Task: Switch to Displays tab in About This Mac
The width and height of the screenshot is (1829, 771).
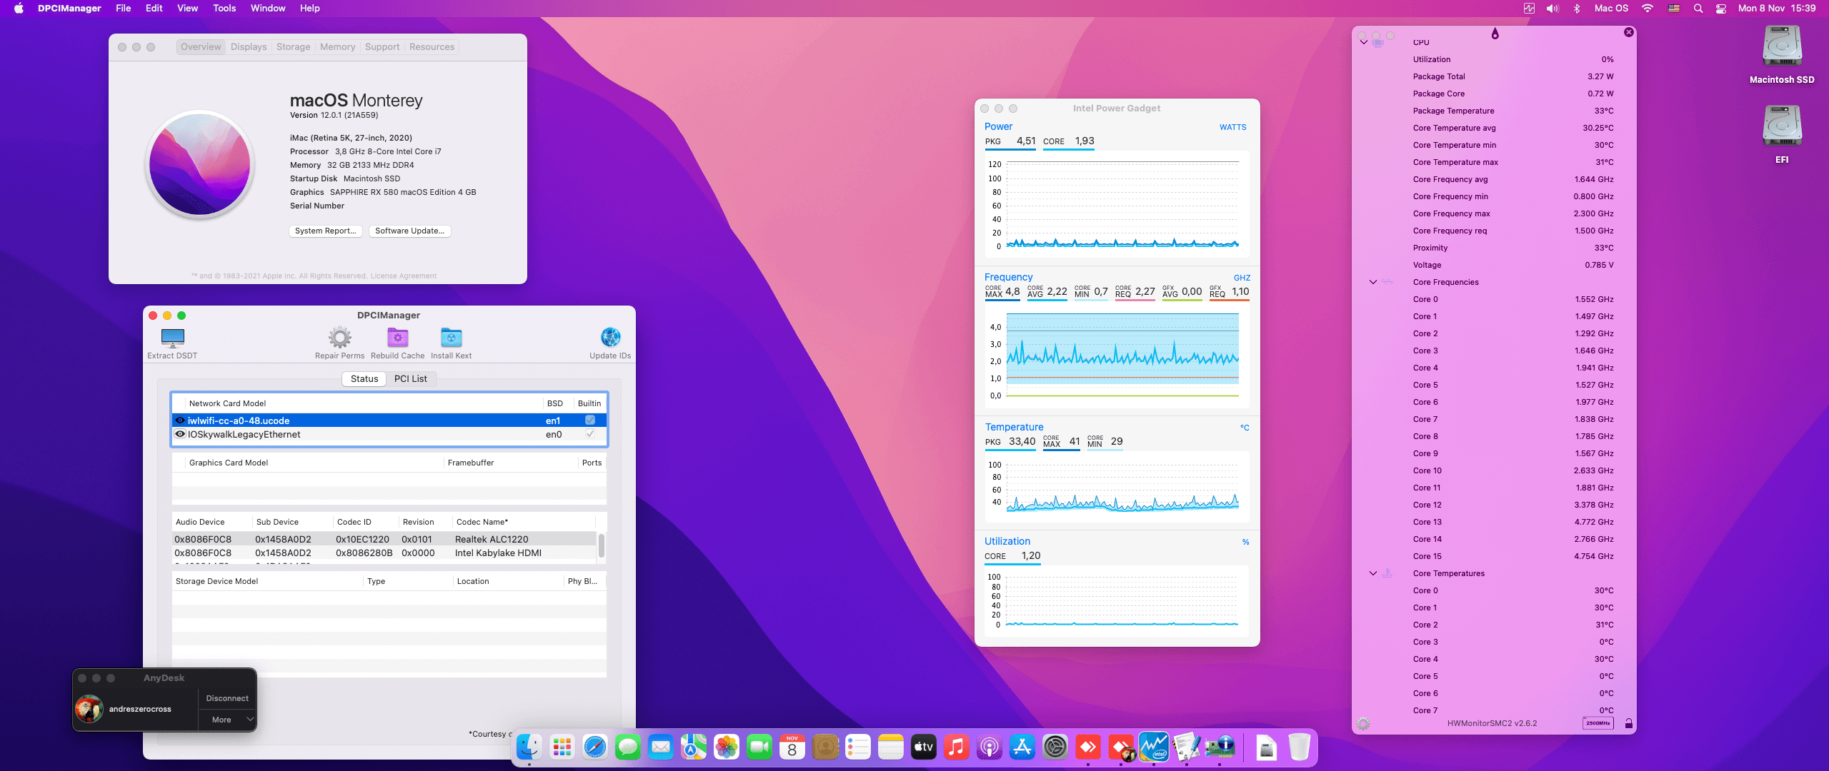Action: 249,47
